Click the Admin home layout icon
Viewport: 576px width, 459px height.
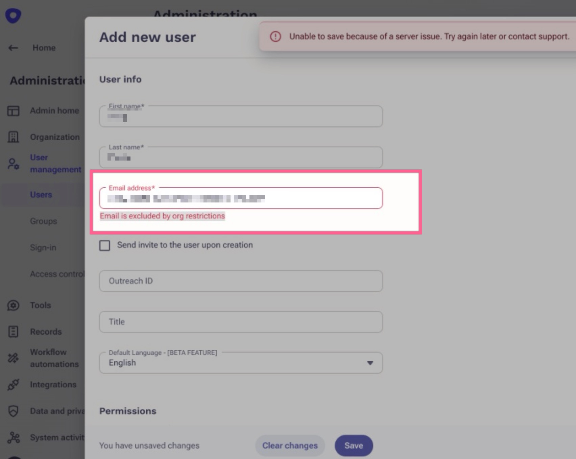[14, 111]
